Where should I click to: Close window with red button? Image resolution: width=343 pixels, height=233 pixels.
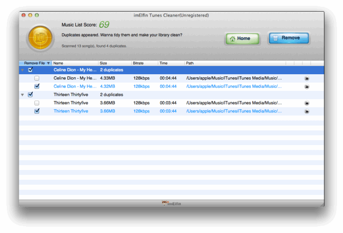[x=24, y=15]
